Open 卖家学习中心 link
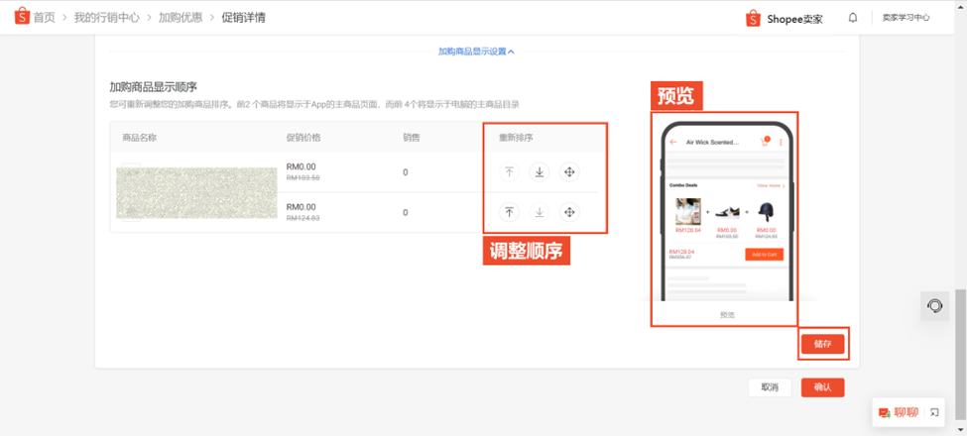This screenshot has height=436, width=967. click(906, 18)
